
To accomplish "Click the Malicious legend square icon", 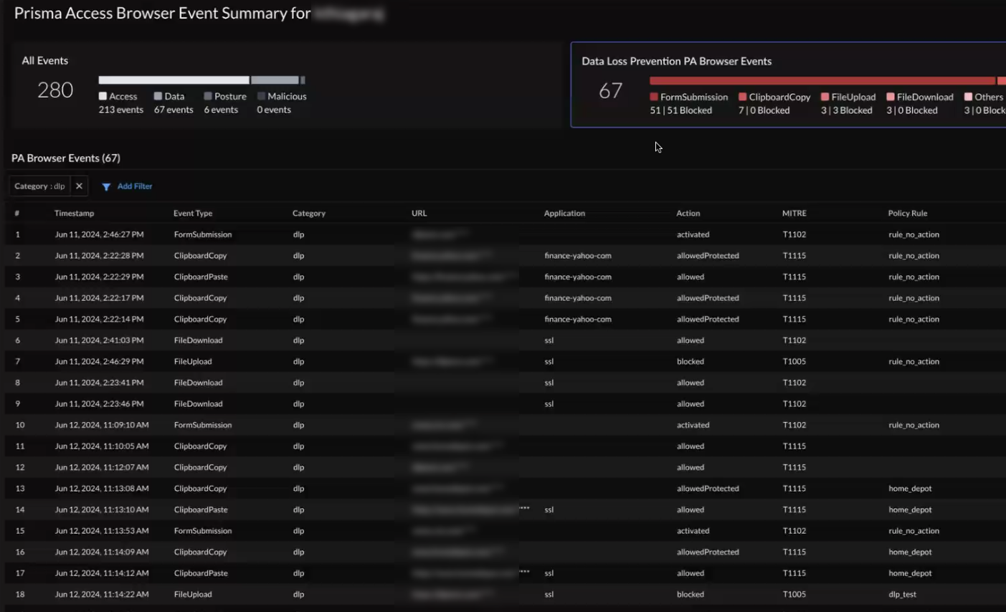I will click(x=261, y=96).
